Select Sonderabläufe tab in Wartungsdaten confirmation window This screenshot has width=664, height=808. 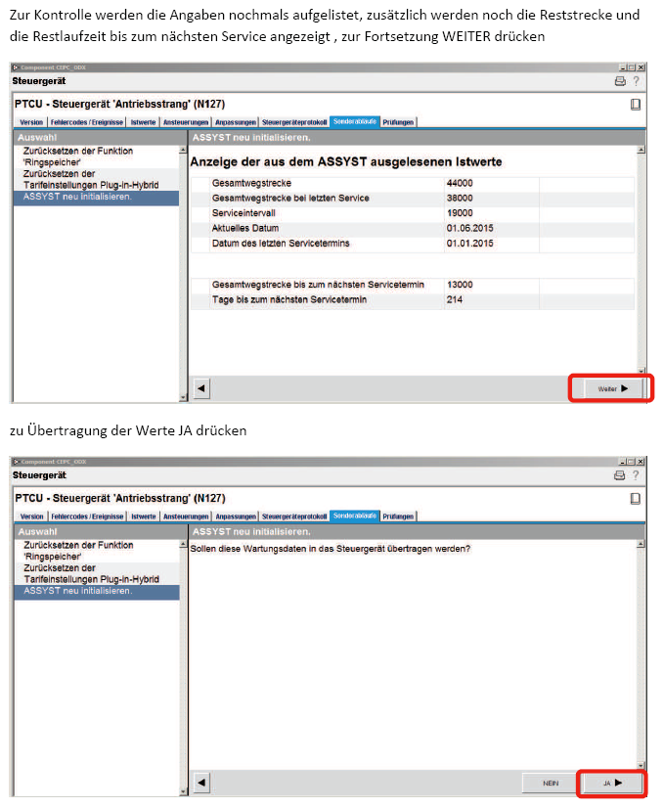[x=354, y=516]
